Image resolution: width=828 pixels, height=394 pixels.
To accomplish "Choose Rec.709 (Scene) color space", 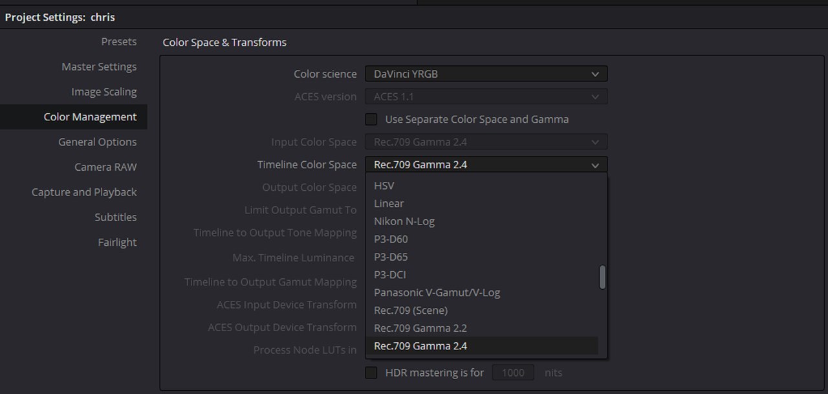I will [x=482, y=311].
